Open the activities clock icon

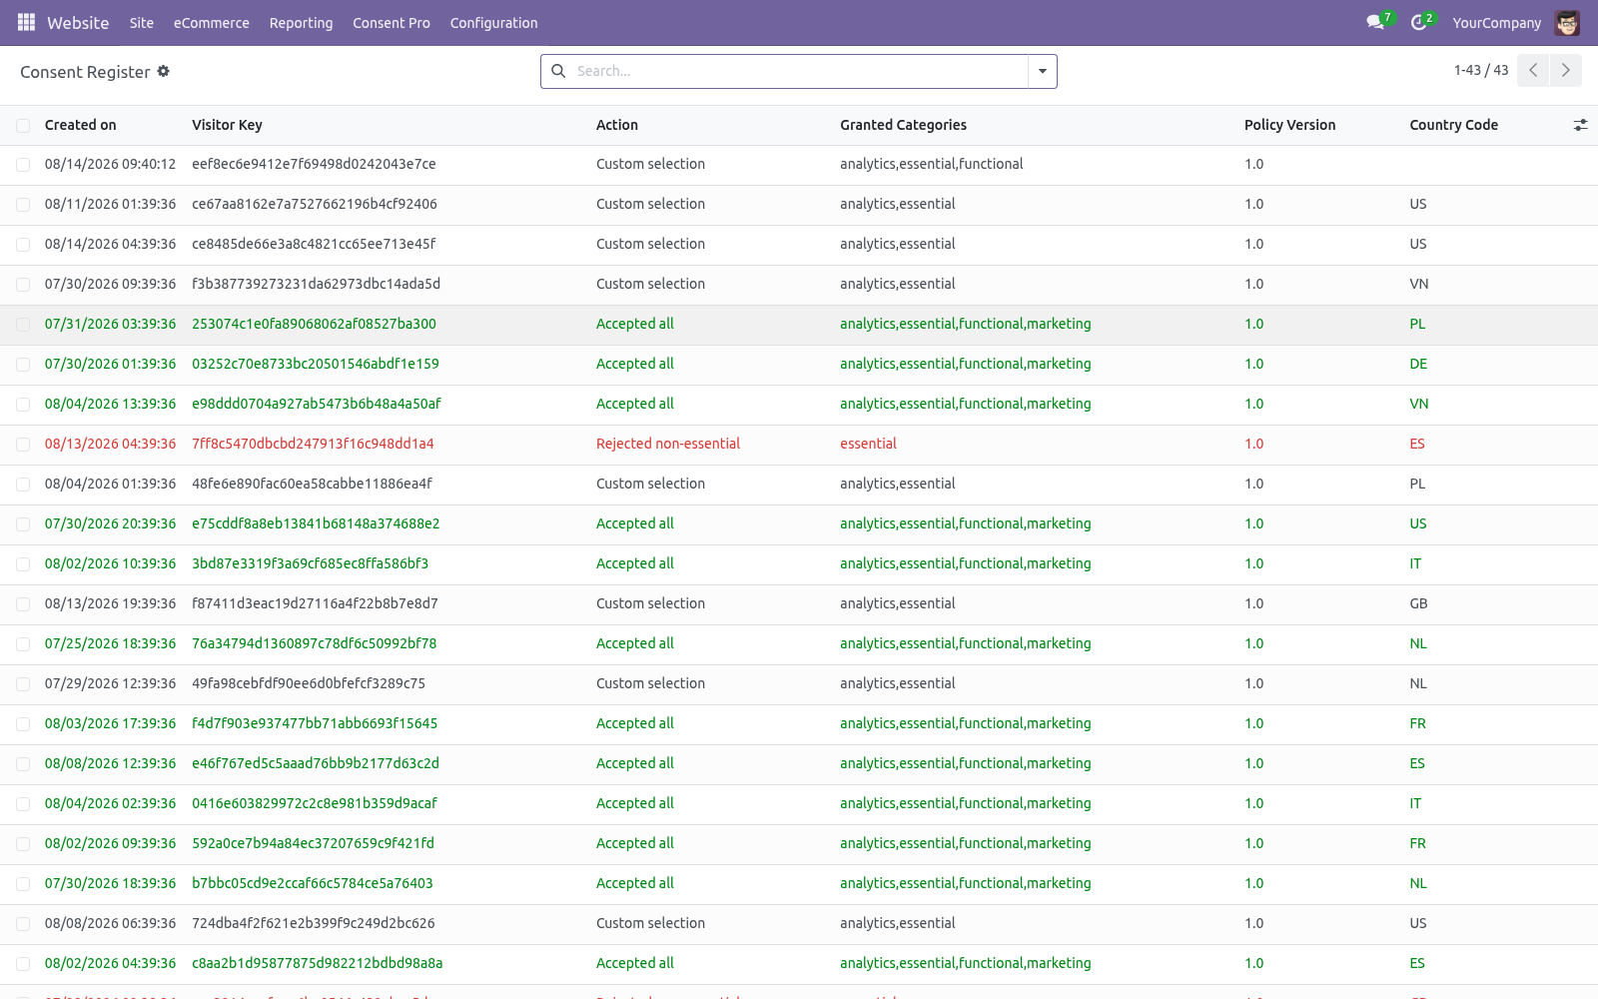pyautogui.click(x=1420, y=22)
